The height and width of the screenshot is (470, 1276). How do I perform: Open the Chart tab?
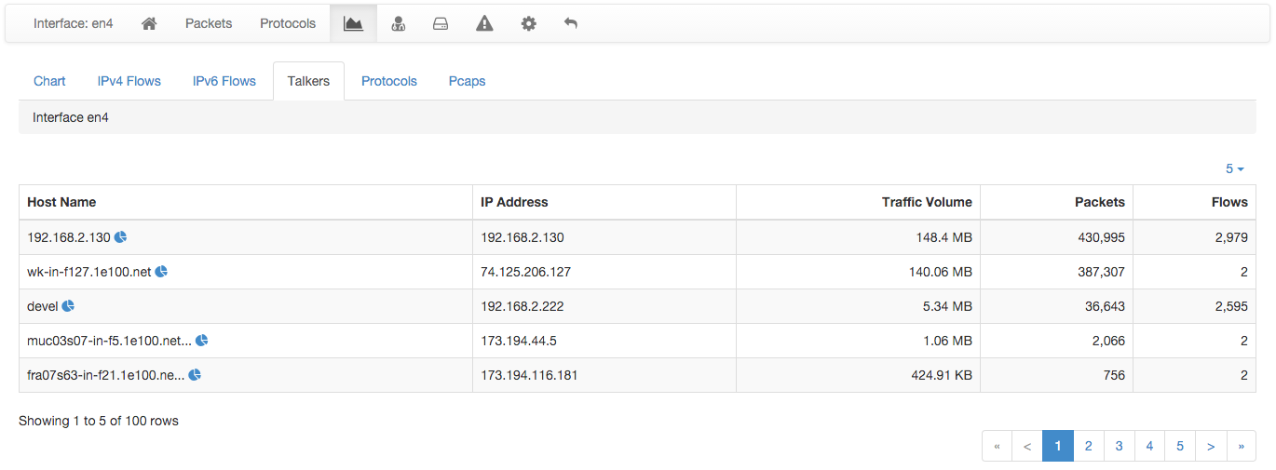pyautogui.click(x=49, y=81)
